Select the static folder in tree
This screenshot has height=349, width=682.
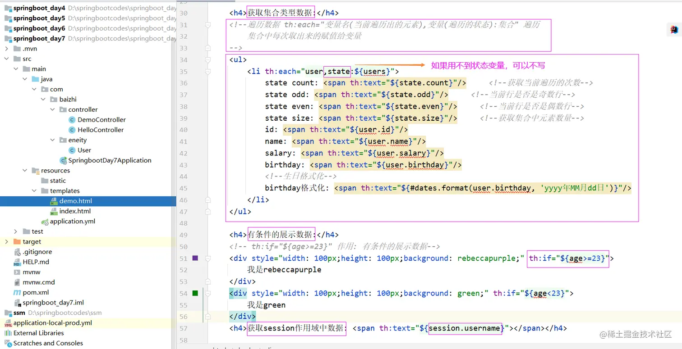pyautogui.click(x=58, y=181)
